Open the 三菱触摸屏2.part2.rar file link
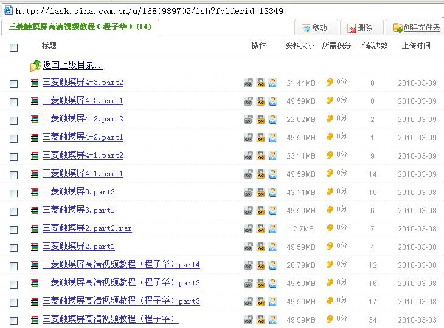 tap(87, 228)
